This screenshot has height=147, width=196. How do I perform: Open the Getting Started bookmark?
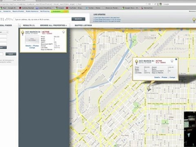27,8
